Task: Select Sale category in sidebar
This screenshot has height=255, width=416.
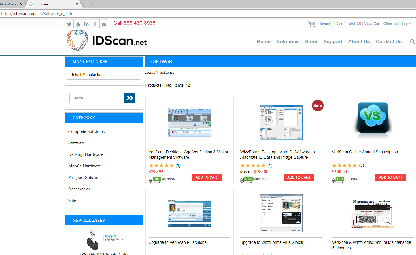Action: click(72, 200)
